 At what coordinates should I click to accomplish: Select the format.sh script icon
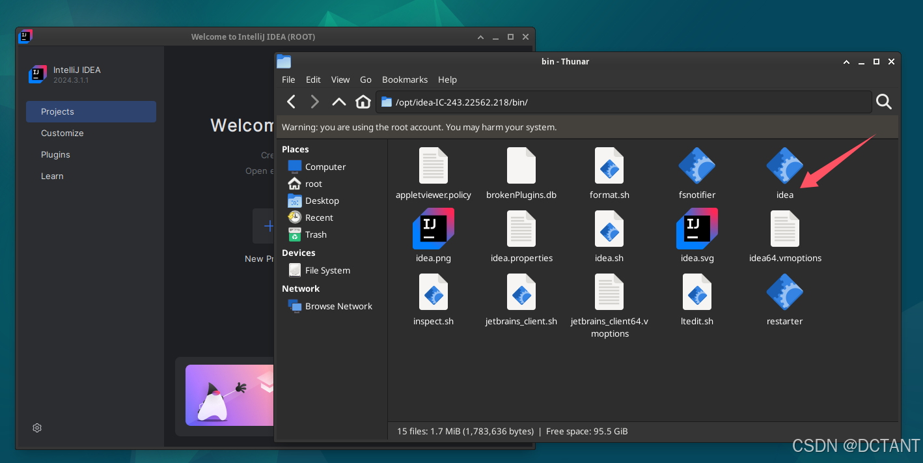click(x=609, y=165)
